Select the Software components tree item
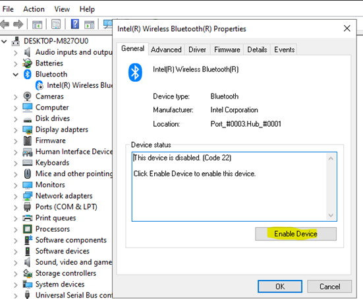Screen dimensions: 363x299 [x=71, y=240]
